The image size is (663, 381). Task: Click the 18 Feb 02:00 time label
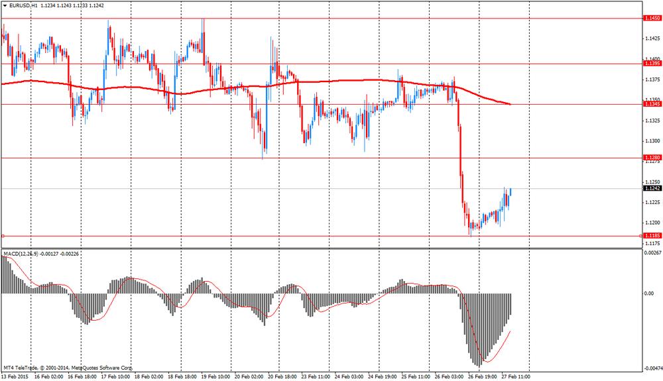tap(149, 377)
